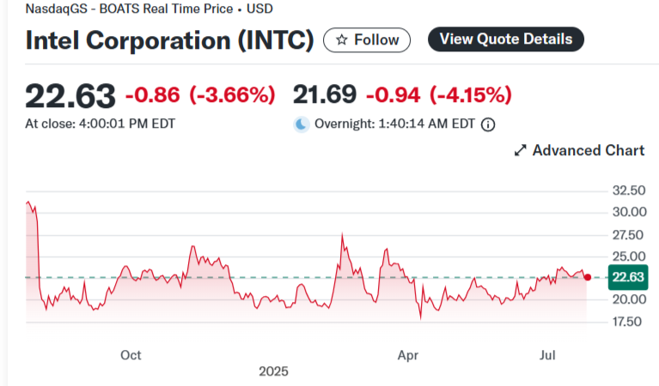
Task: Follow Intel Corporation stock
Action: point(367,39)
